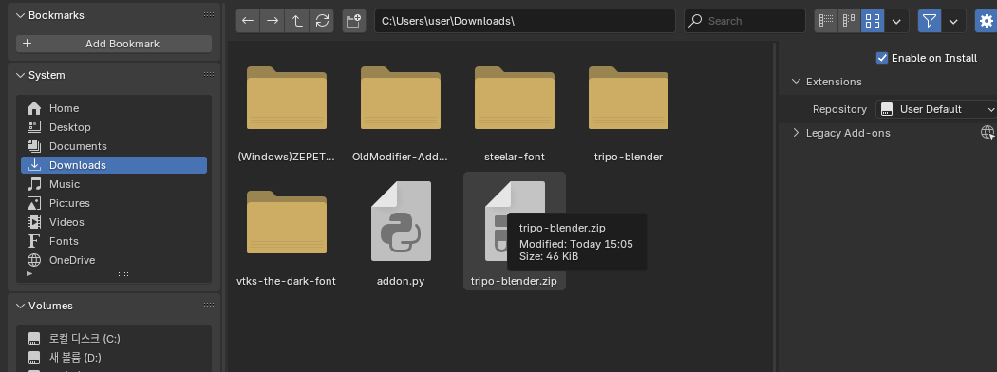Screen dimensions: 997x372
Task: Collapse the Volumes panel
Action: pyautogui.click(x=20, y=306)
